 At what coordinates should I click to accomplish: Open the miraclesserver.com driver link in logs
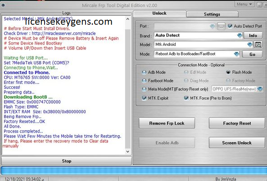click(x=63, y=33)
